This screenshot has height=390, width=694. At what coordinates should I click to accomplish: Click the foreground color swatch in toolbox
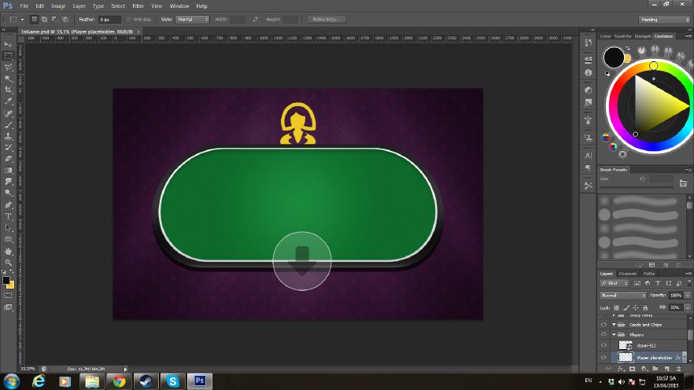coord(6,280)
